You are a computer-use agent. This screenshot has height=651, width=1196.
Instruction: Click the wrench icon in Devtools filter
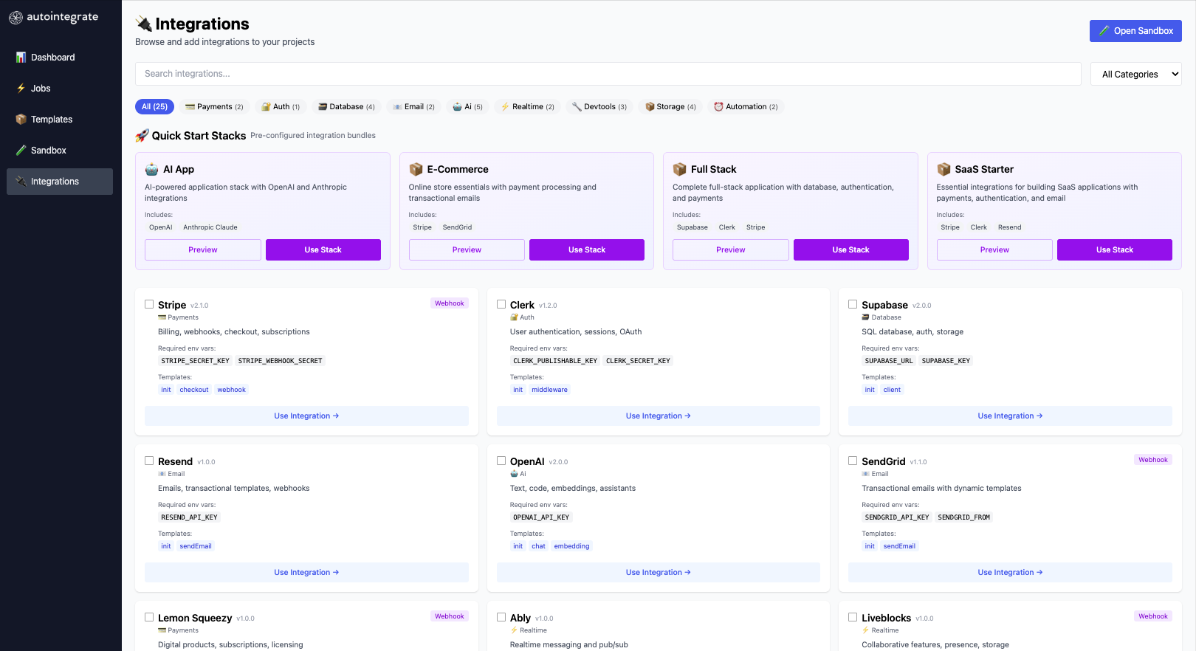pos(577,107)
